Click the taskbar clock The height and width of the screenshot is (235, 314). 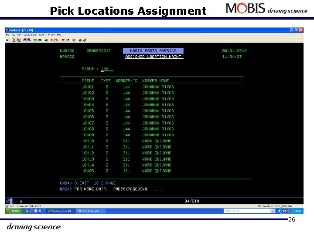(297, 211)
